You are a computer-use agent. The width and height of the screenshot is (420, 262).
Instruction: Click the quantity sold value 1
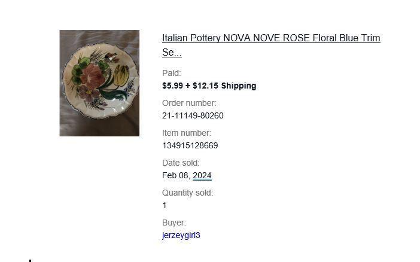(164, 206)
